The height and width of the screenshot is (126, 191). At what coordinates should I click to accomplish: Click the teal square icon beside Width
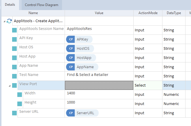coord(20,95)
